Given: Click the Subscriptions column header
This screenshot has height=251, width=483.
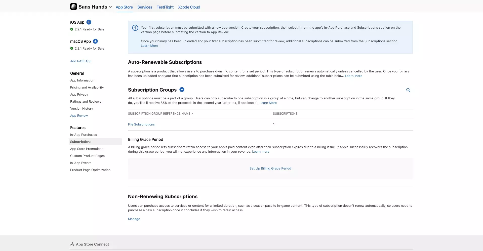Looking at the screenshot, I should click(285, 114).
